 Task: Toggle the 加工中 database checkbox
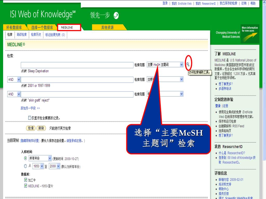coord(26,180)
